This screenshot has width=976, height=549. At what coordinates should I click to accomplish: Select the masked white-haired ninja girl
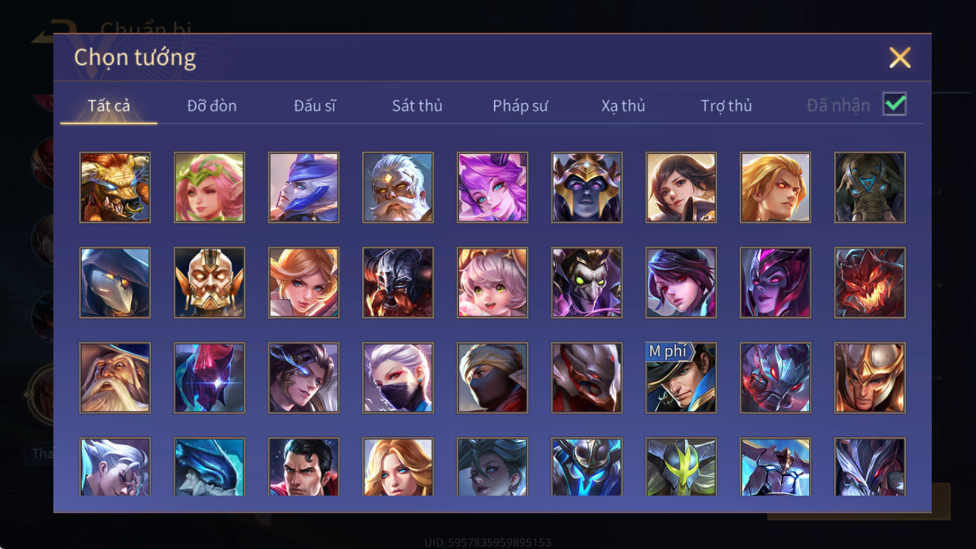[x=398, y=378]
